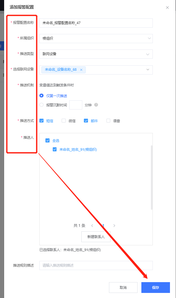Toggle the 全选 checkbox
176x298 pixels.
pos(48,141)
